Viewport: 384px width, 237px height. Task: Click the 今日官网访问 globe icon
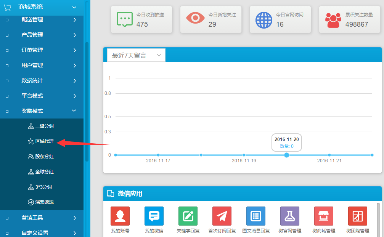pos(263,19)
